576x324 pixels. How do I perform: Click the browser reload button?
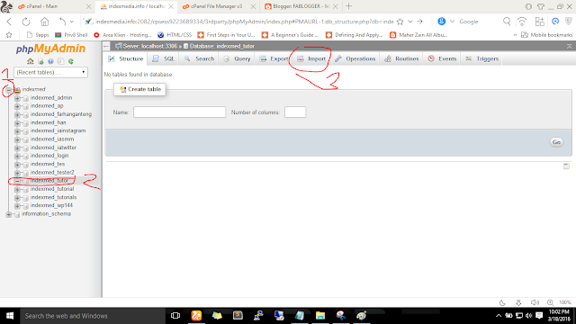(26, 22)
